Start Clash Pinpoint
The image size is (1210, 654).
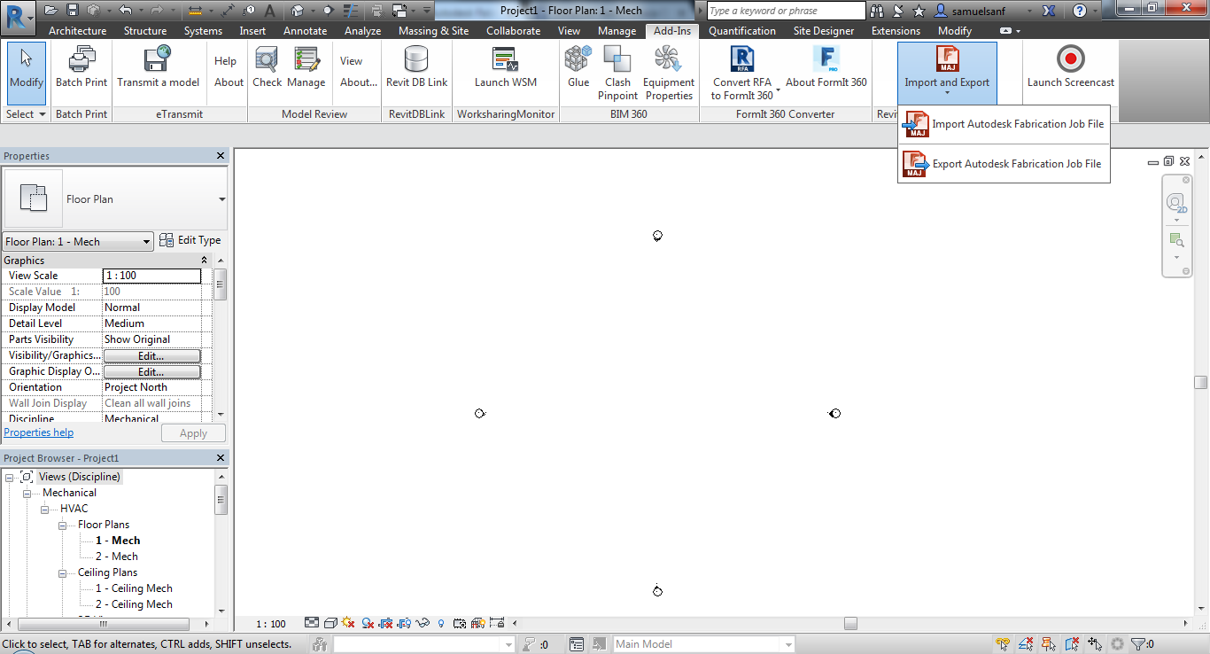(617, 73)
